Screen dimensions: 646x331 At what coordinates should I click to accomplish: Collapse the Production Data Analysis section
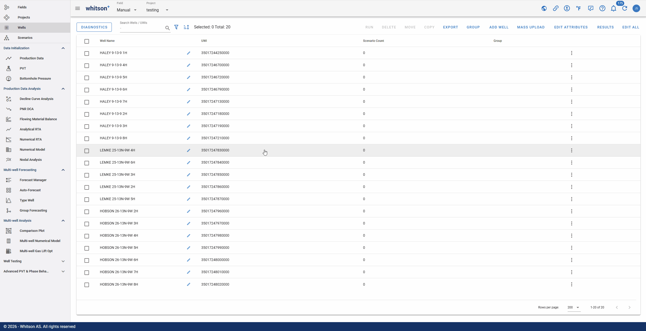tap(63, 89)
